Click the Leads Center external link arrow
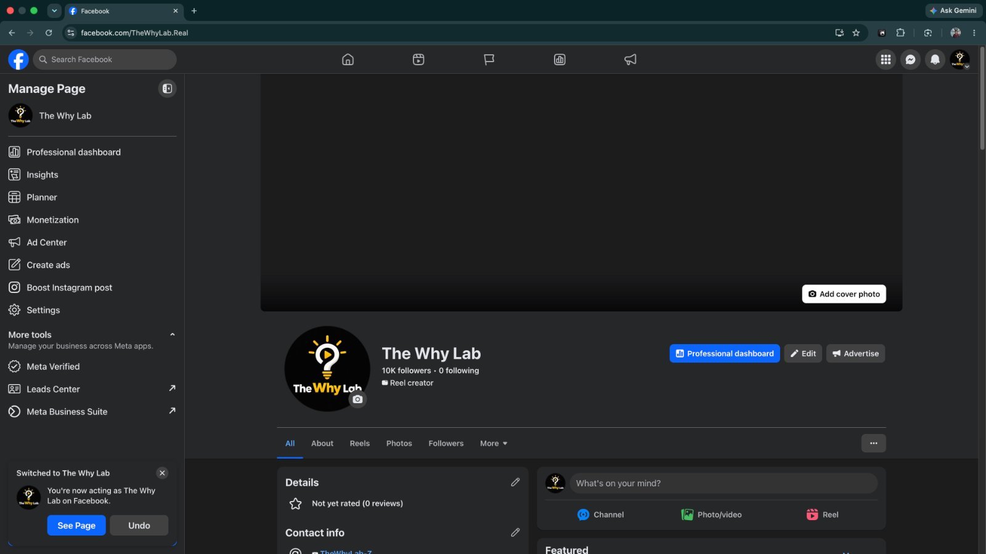Image resolution: width=986 pixels, height=554 pixels. (x=172, y=388)
